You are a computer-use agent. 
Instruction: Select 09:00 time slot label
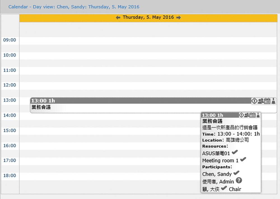point(10,40)
